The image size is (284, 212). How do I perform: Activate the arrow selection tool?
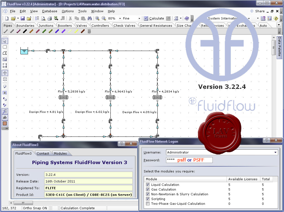[x=5, y=41]
